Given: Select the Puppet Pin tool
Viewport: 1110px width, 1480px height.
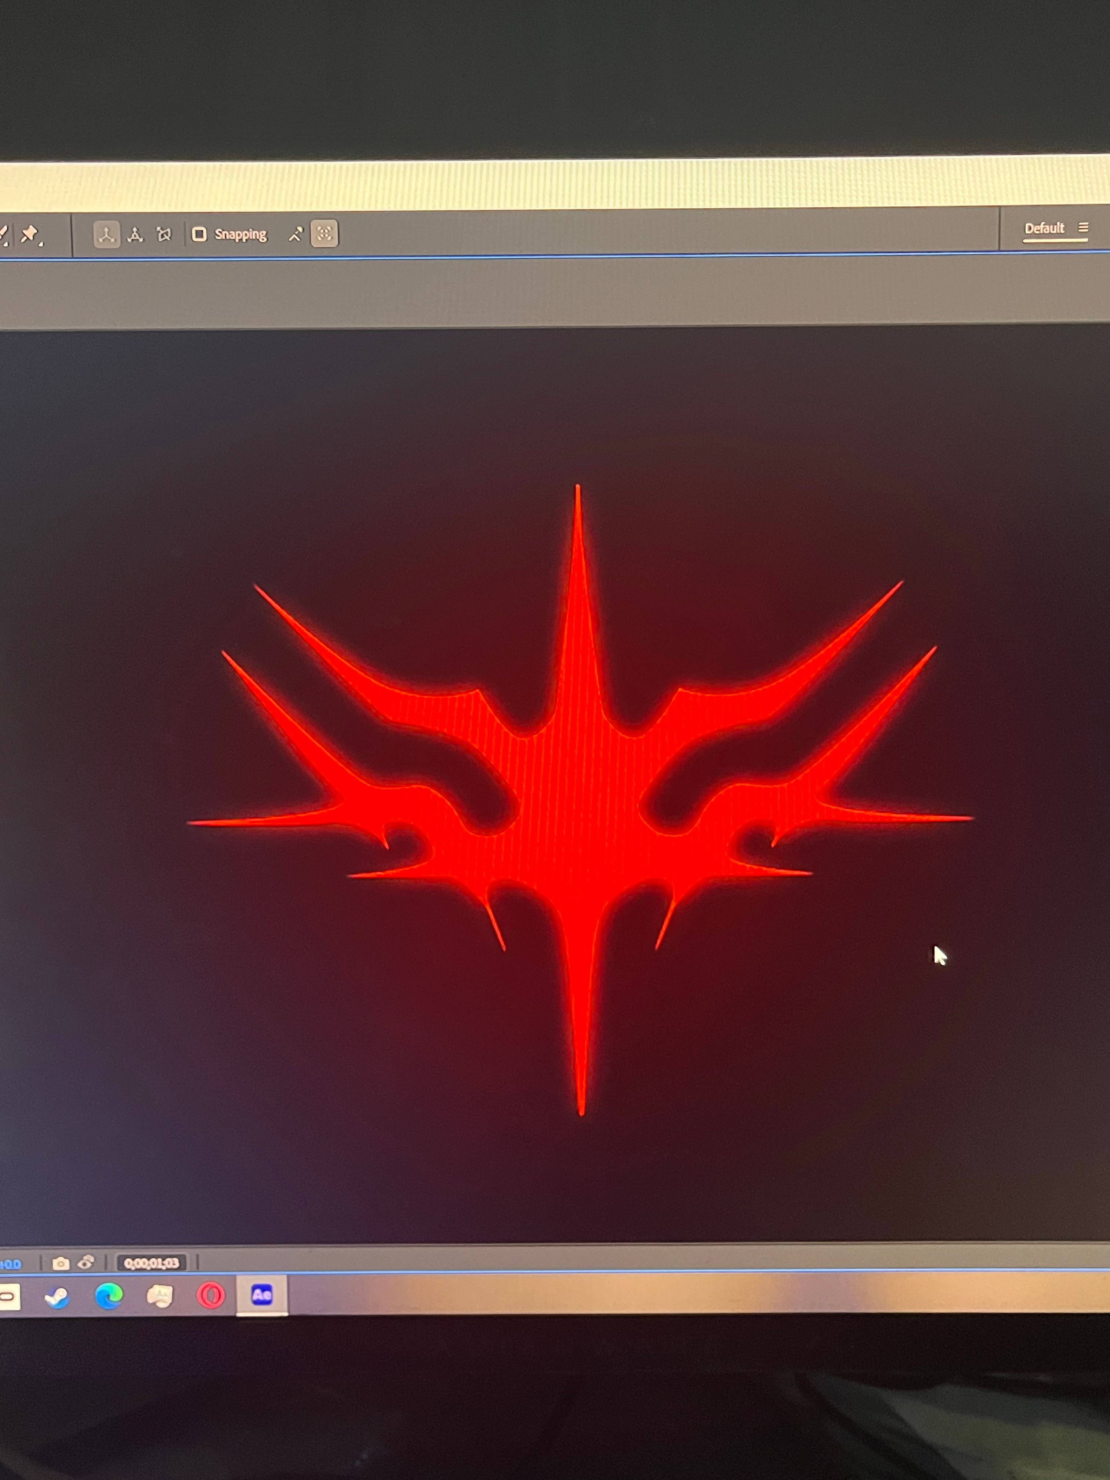Looking at the screenshot, I should 30,234.
